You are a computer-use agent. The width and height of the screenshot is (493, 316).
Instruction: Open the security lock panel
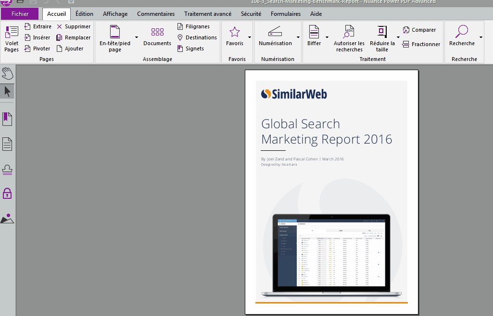coord(7,194)
